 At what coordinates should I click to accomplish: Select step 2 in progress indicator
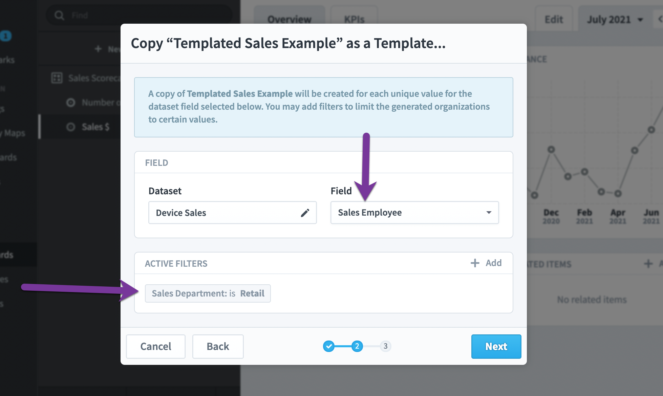pos(357,346)
